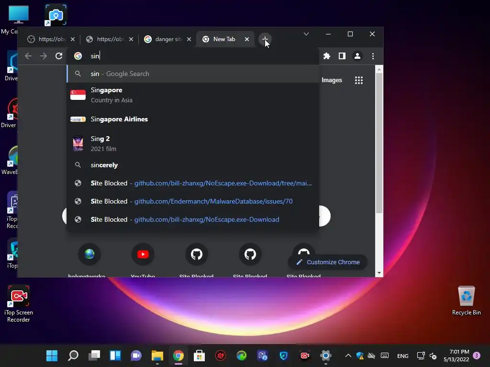Viewport: 490px width, 367px height.
Task: Close the New Tab tab
Action: [247, 39]
